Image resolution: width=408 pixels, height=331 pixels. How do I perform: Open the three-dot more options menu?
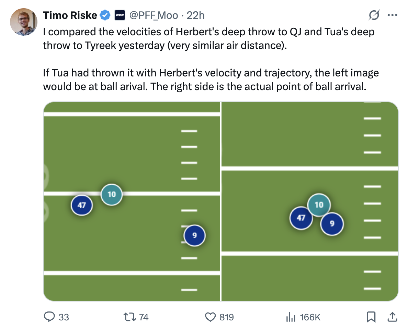pos(392,15)
